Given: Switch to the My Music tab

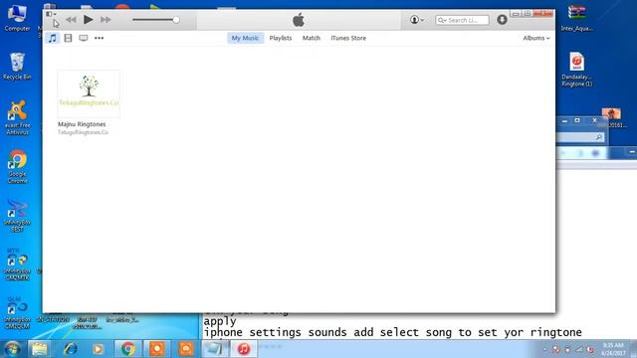Looking at the screenshot, I should 245,38.
